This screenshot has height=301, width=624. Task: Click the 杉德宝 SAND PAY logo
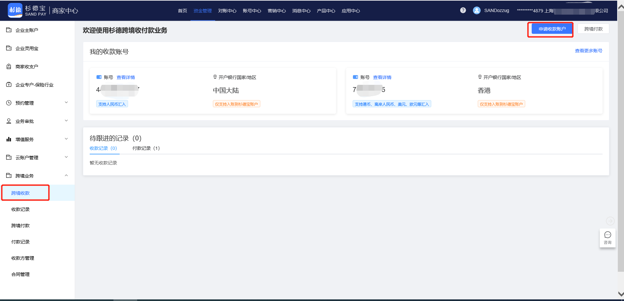tap(27, 10)
